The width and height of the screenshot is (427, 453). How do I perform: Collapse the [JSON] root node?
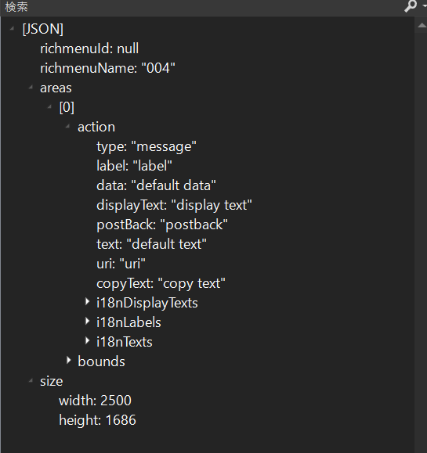(x=12, y=29)
